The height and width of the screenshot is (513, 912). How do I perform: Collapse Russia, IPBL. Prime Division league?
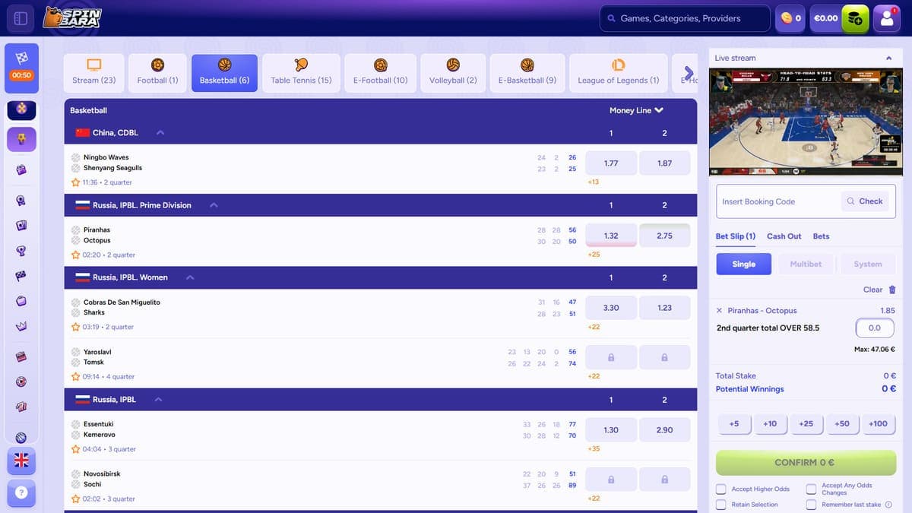point(214,205)
